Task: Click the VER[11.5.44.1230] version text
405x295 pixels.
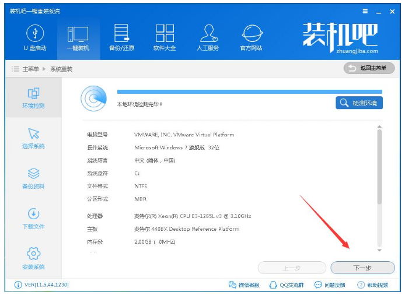Action: [x=47, y=285]
